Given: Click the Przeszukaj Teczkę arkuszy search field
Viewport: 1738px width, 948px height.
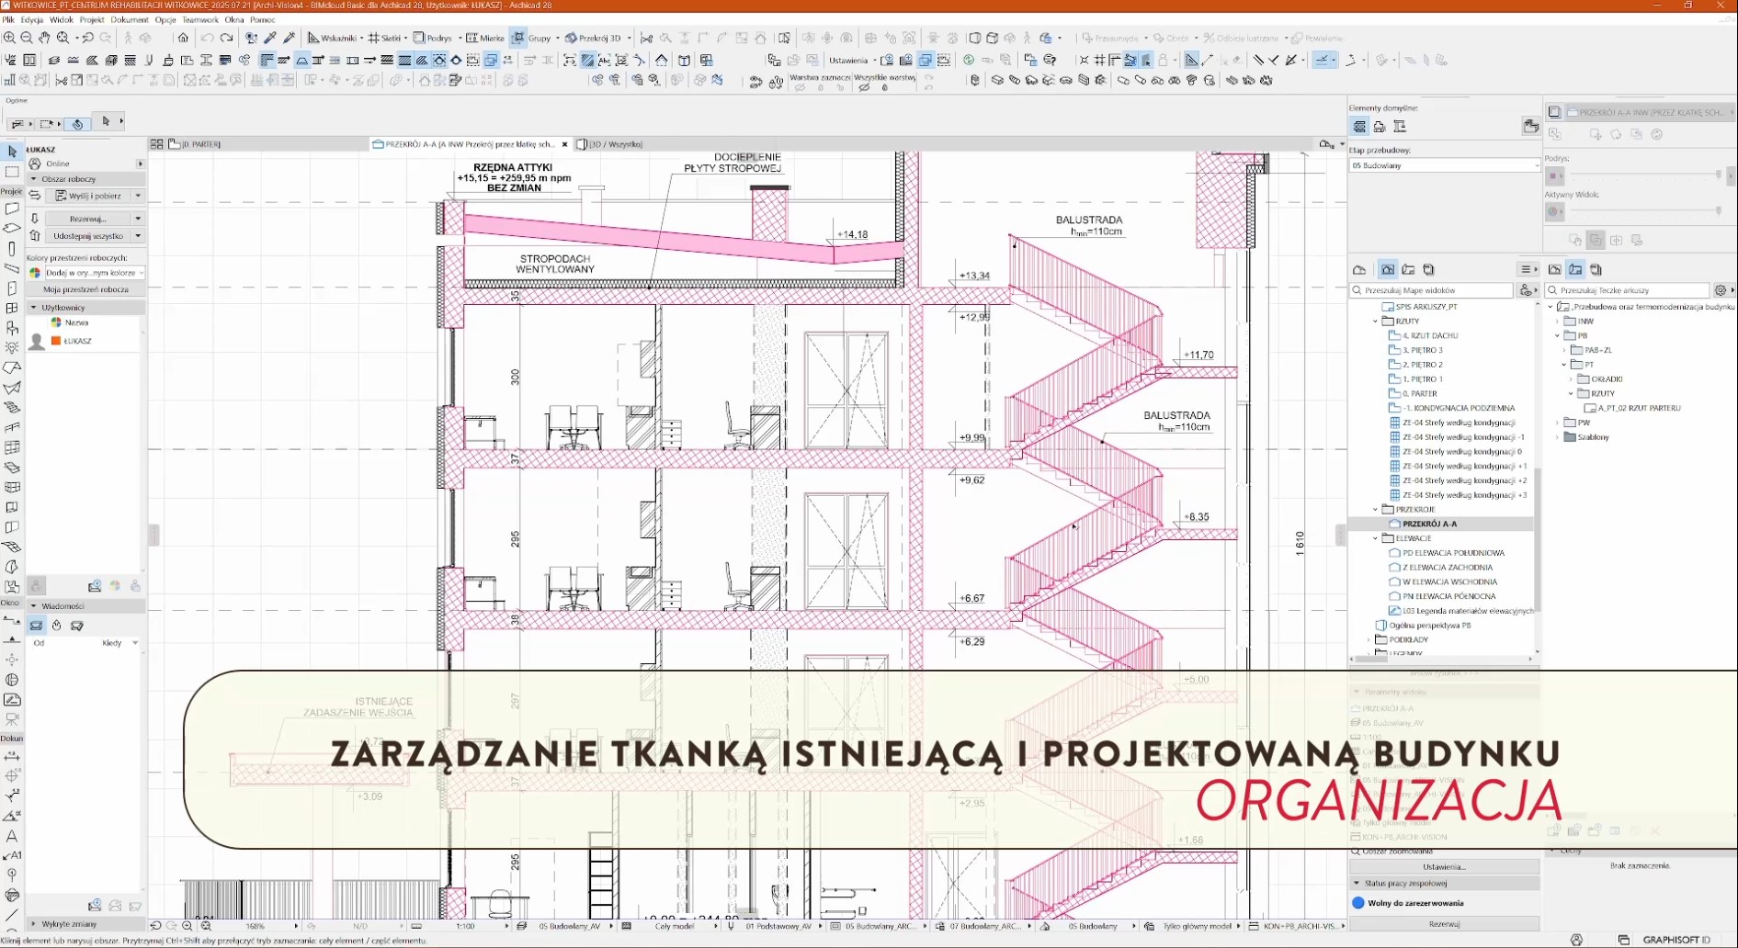Looking at the screenshot, I should point(1628,290).
